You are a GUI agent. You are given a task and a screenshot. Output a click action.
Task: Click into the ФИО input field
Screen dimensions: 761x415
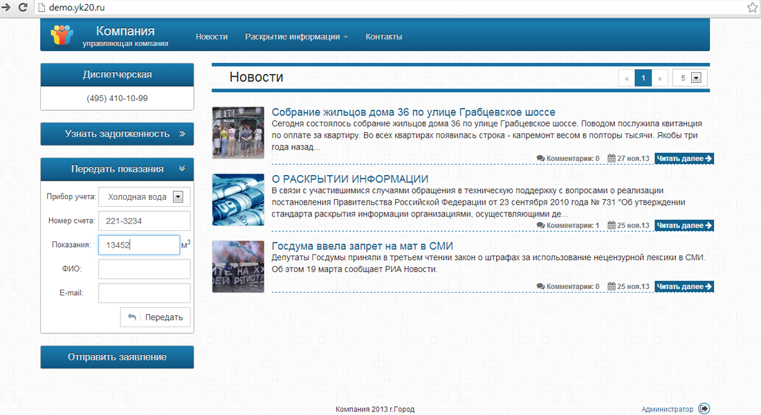tap(144, 269)
